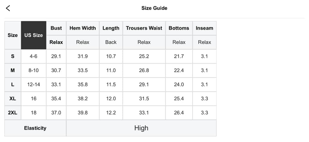Click the US size 4-6 cell

pyautogui.click(x=33, y=56)
